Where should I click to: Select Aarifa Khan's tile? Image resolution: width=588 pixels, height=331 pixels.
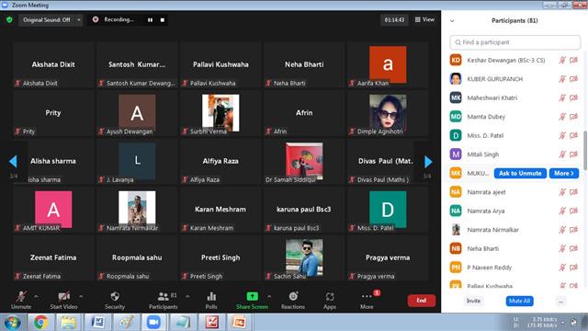click(388, 65)
